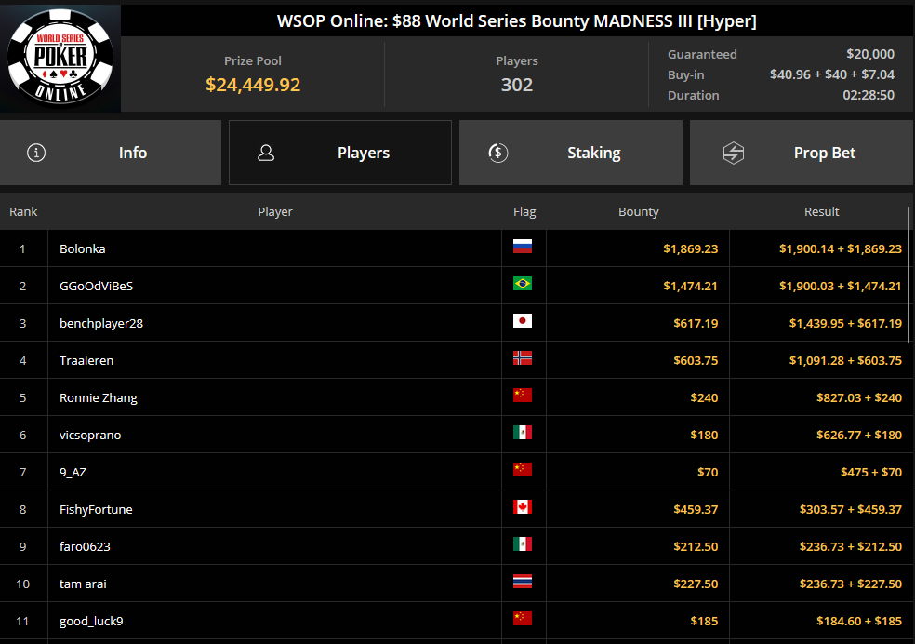Click the Bounty column header
915x644 pixels.
coord(639,212)
